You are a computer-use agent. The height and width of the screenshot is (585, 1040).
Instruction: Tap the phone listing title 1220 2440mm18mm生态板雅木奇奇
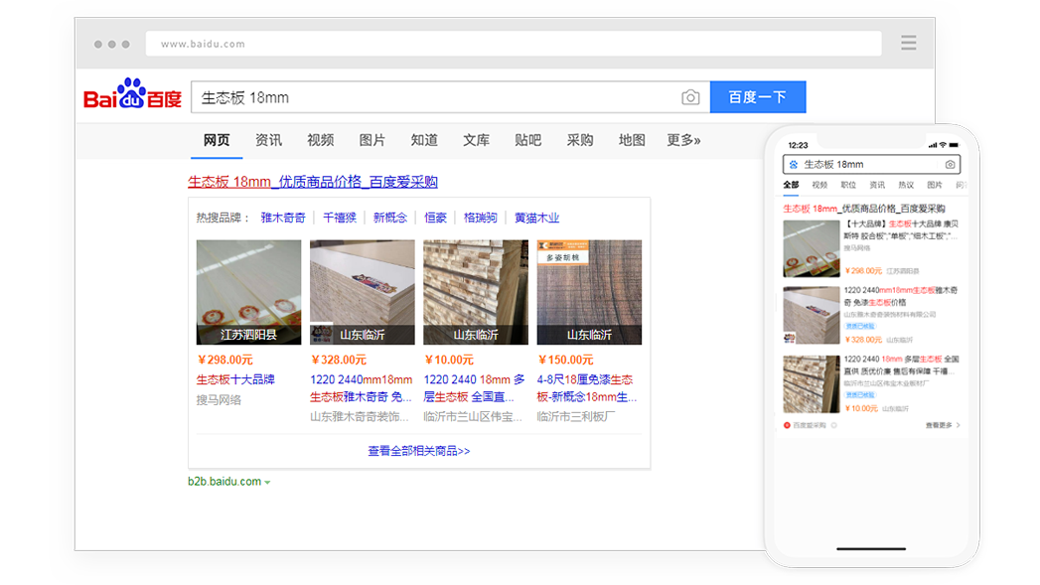tap(901, 297)
